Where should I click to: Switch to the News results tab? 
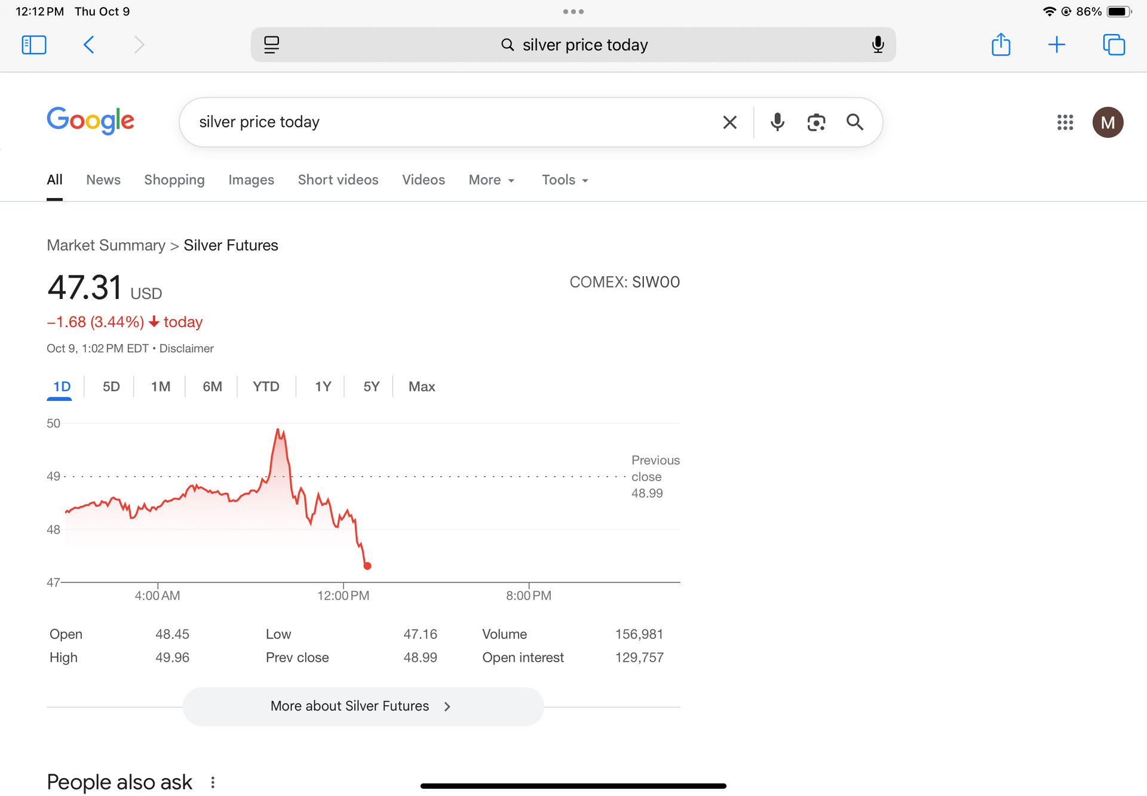click(103, 180)
